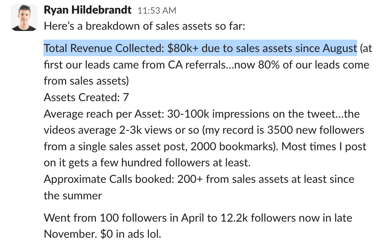Click the 'the summer' text line
This screenshot has width=382, height=246.
(x=73, y=196)
